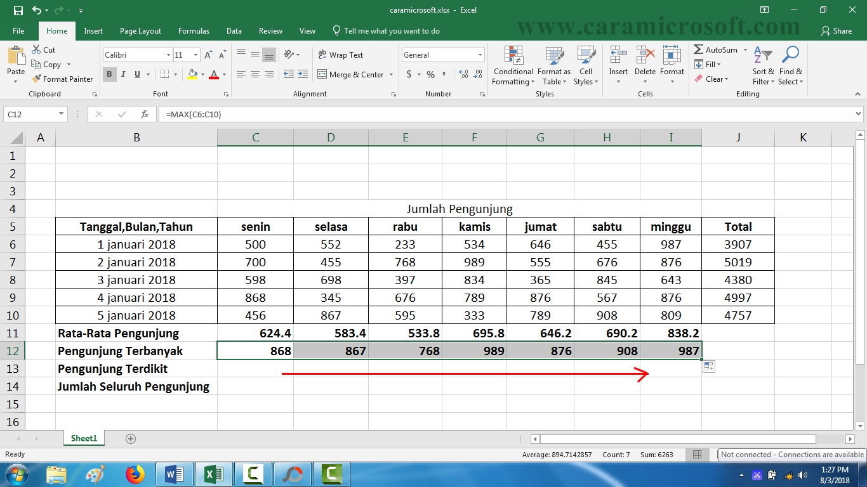Open Microsoft Word from the taskbar

174,474
